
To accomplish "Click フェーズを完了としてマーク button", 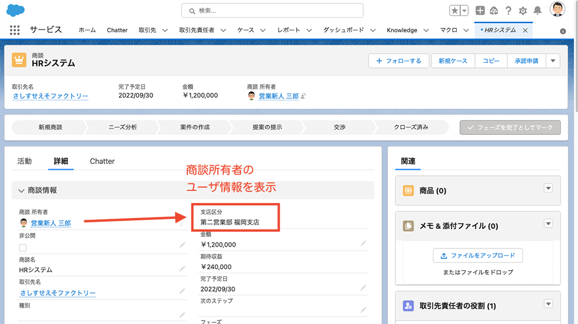I will coord(510,127).
